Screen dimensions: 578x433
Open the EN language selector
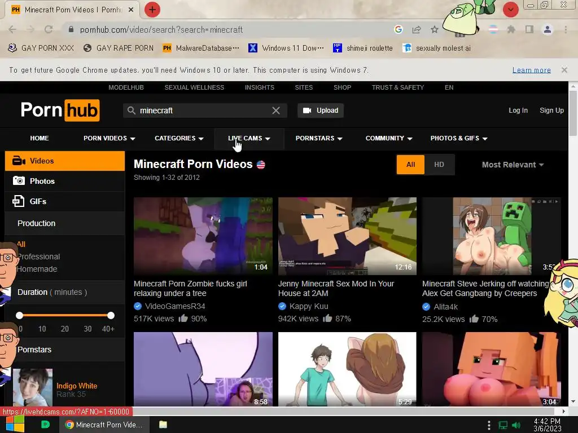click(x=449, y=87)
